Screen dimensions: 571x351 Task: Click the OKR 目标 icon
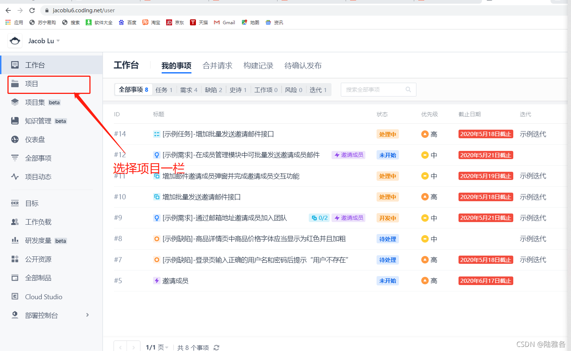[15, 203]
